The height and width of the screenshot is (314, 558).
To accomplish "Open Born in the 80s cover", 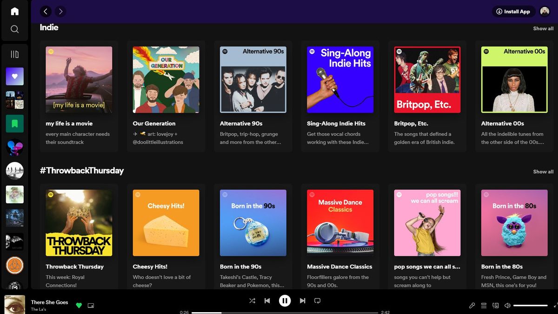I will click(x=514, y=223).
